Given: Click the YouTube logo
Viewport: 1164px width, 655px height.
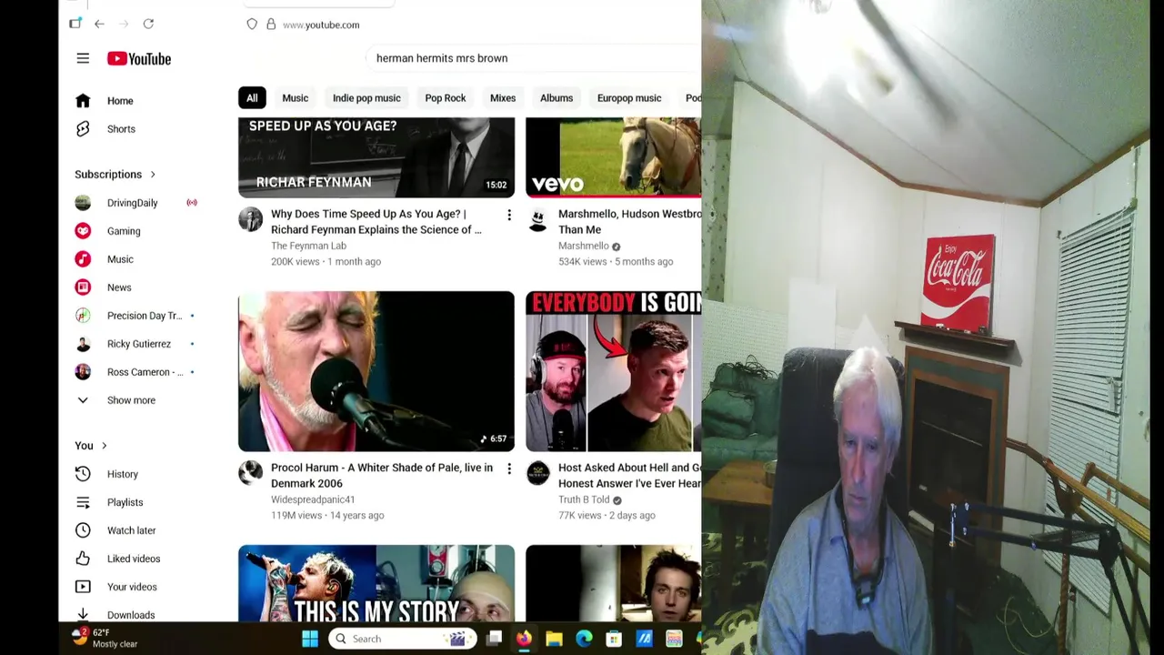Looking at the screenshot, I should [x=139, y=58].
